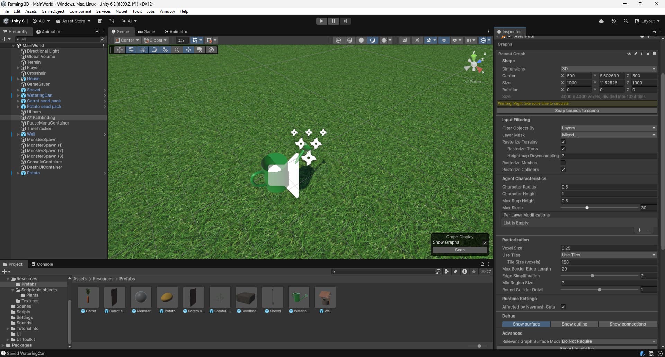Toggle the Rasterize Meshes checkbox

(563, 163)
